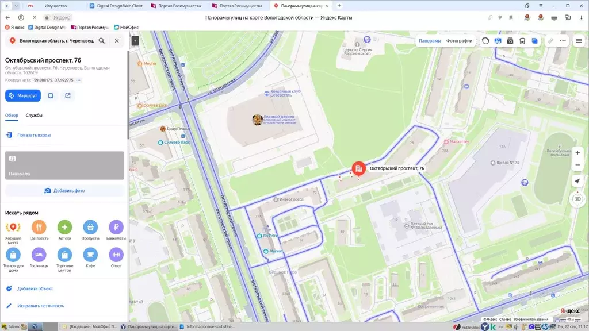Open the map layers type selector
589x331 pixels.
(x=535, y=41)
